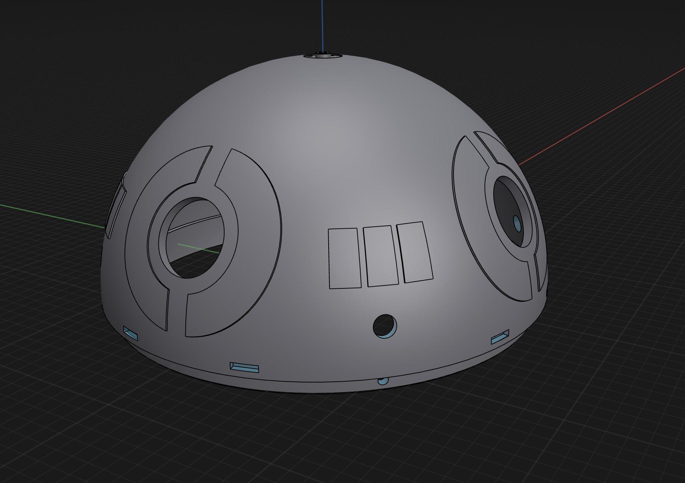Select the rightmost of three rectangular panels

[x=415, y=252]
